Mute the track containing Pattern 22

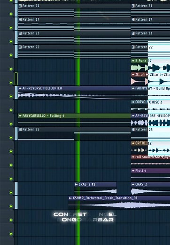pyautogui.click(x=11, y=55)
